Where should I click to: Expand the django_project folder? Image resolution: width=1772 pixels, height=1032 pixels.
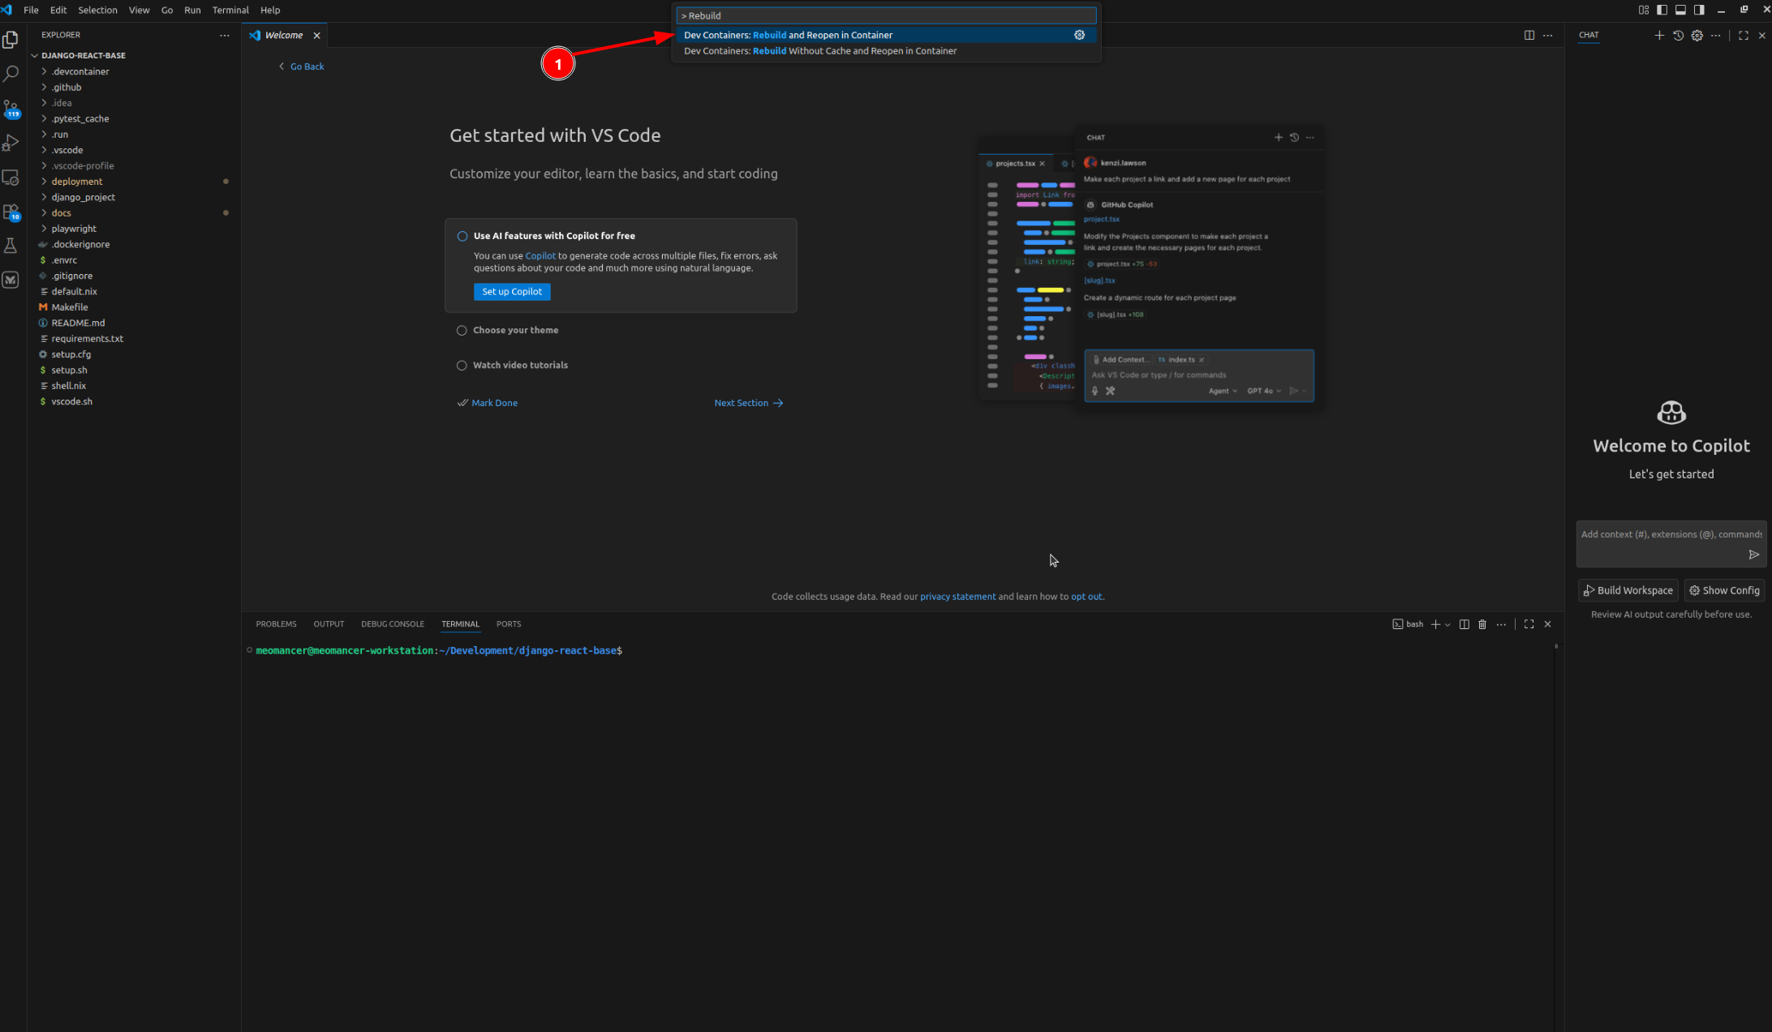pyautogui.click(x=83, y=197)
